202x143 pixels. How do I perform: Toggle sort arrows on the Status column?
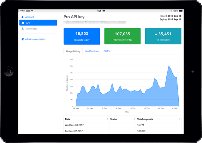tap(134, 119)
